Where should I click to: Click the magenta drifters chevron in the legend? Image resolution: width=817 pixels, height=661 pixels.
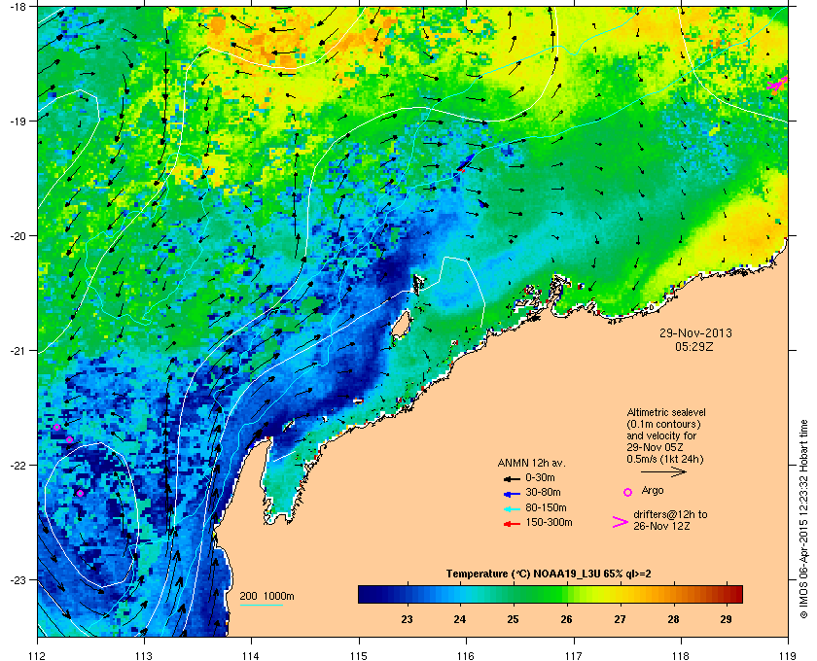click(x=621, y=522)
